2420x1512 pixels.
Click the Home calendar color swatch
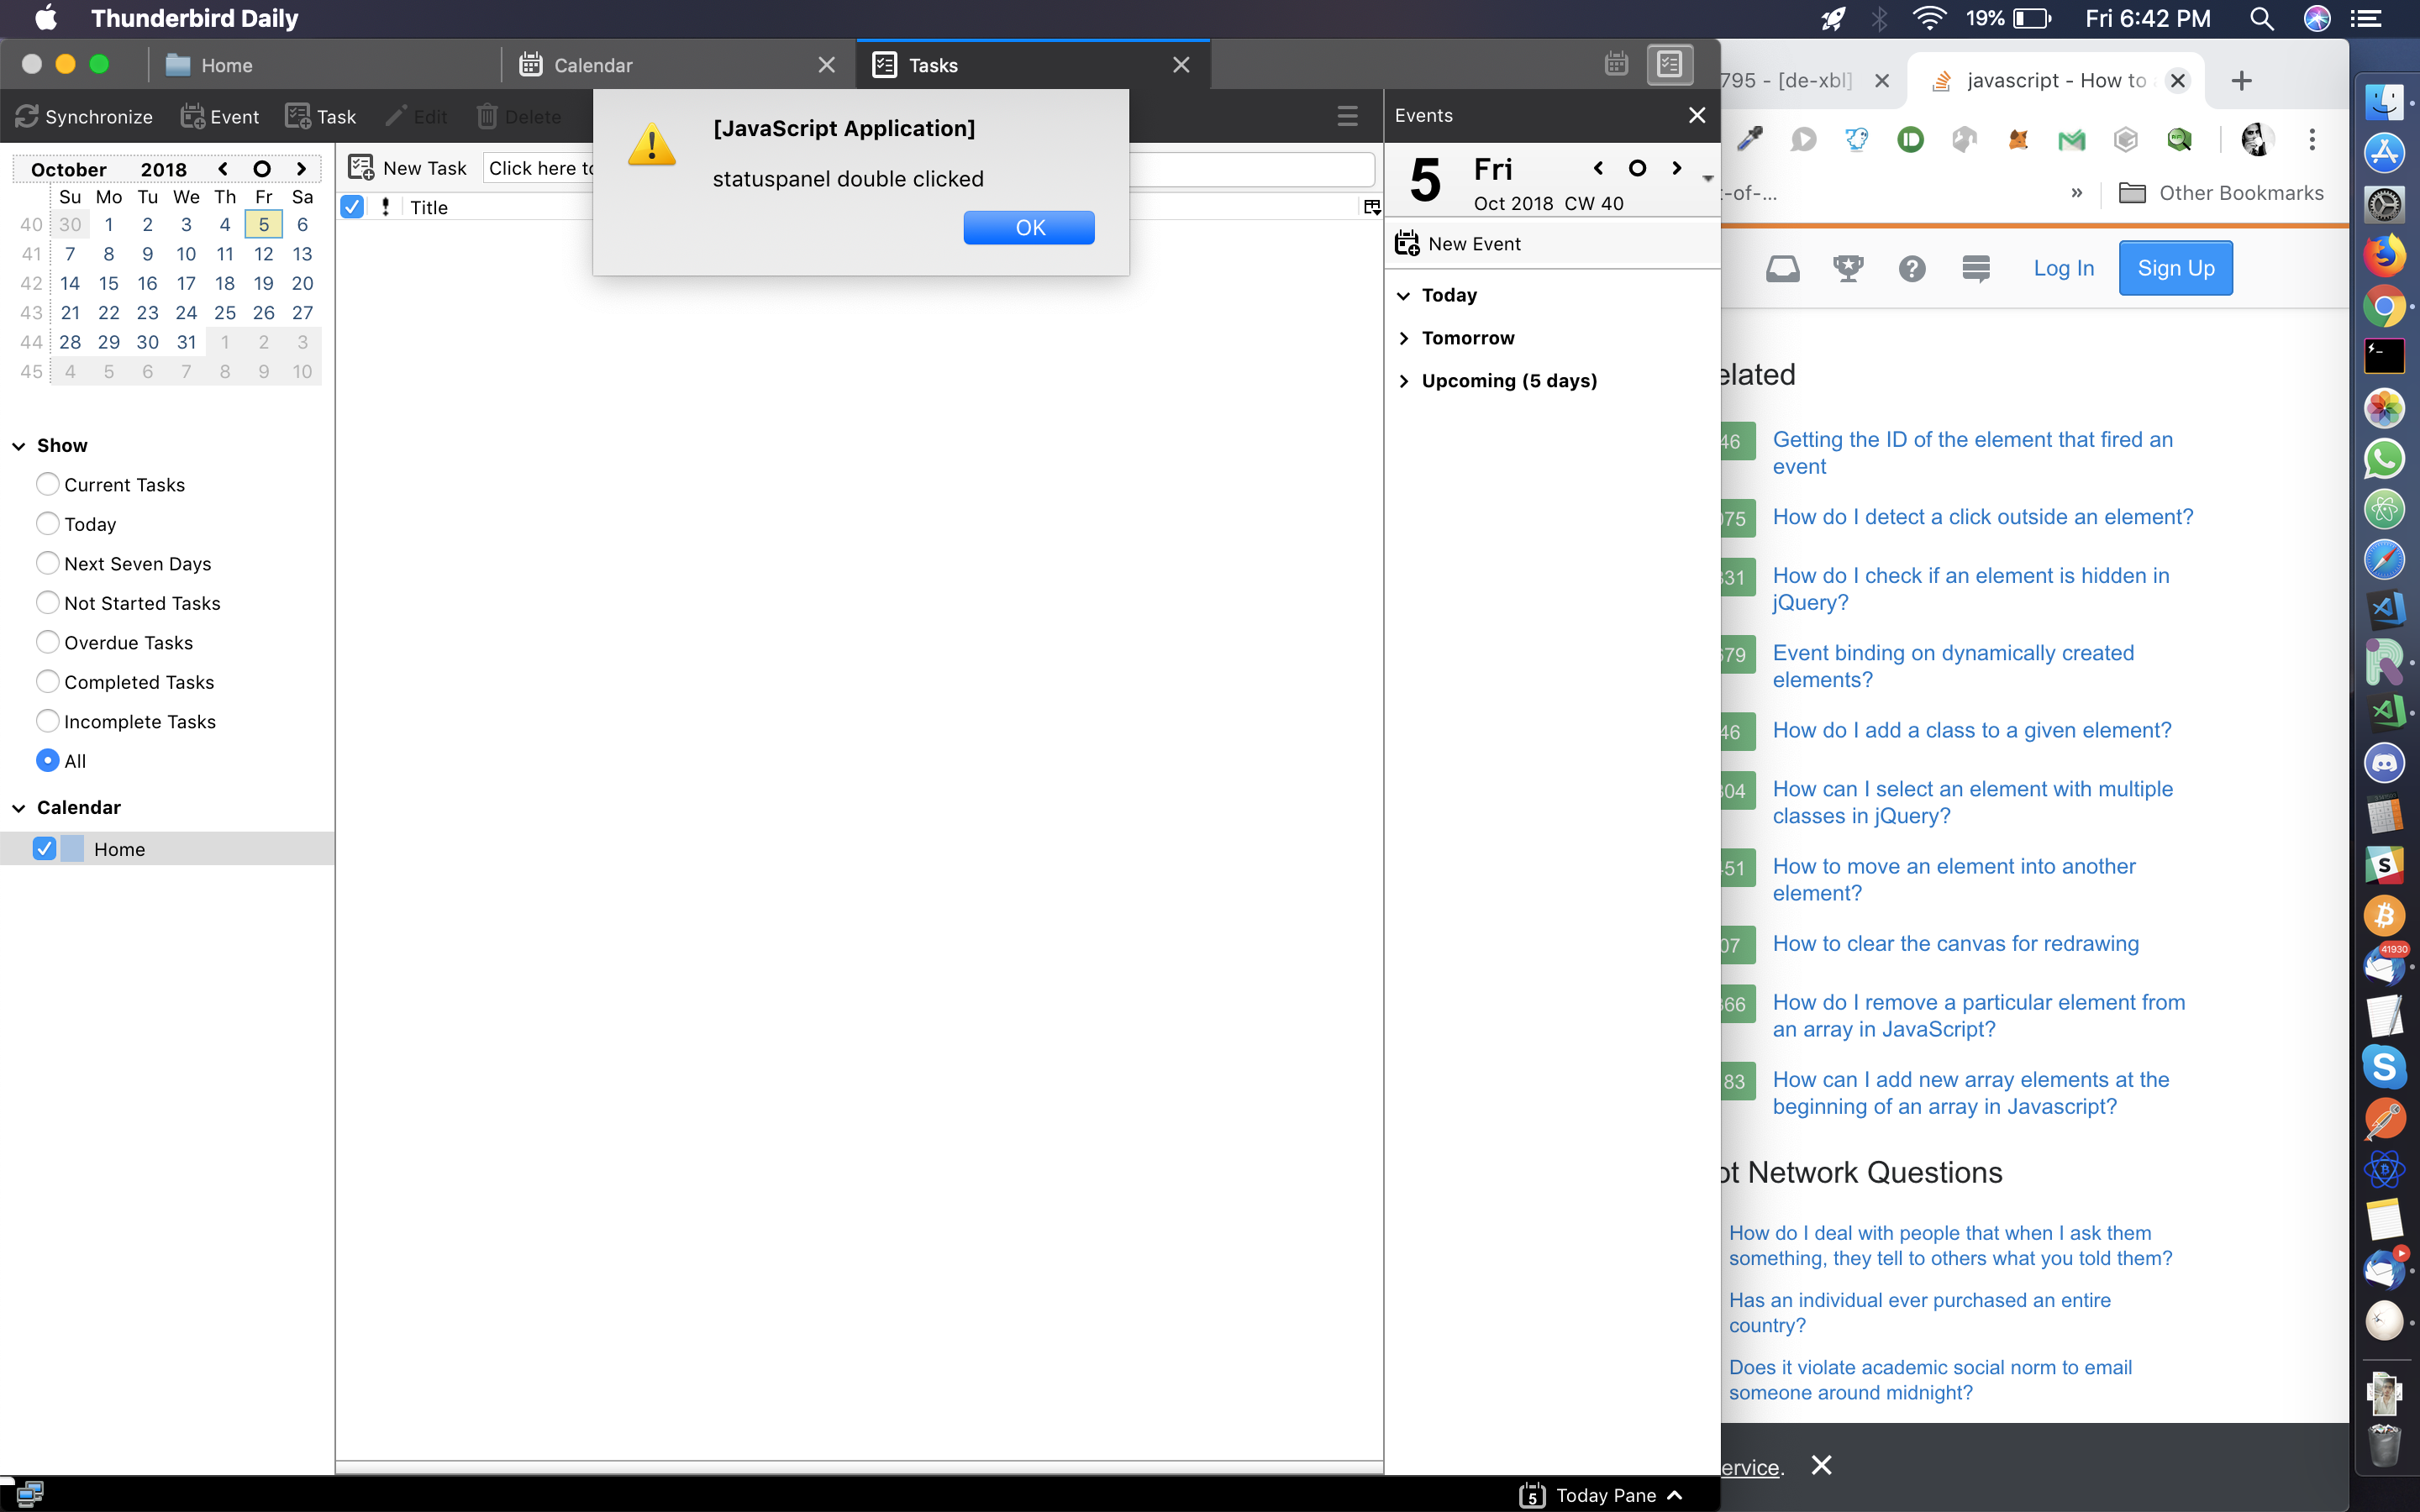coord(73,848)
